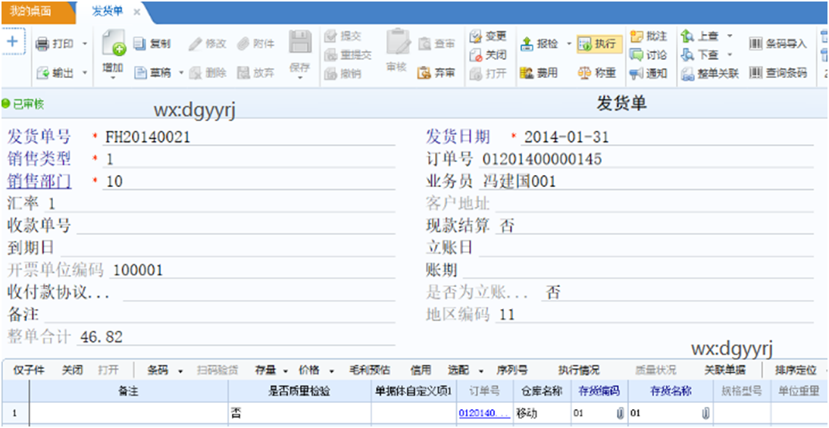Click the empty 备注 field in header form
This screenshot has height=428, width=829.
coord(220,315)
